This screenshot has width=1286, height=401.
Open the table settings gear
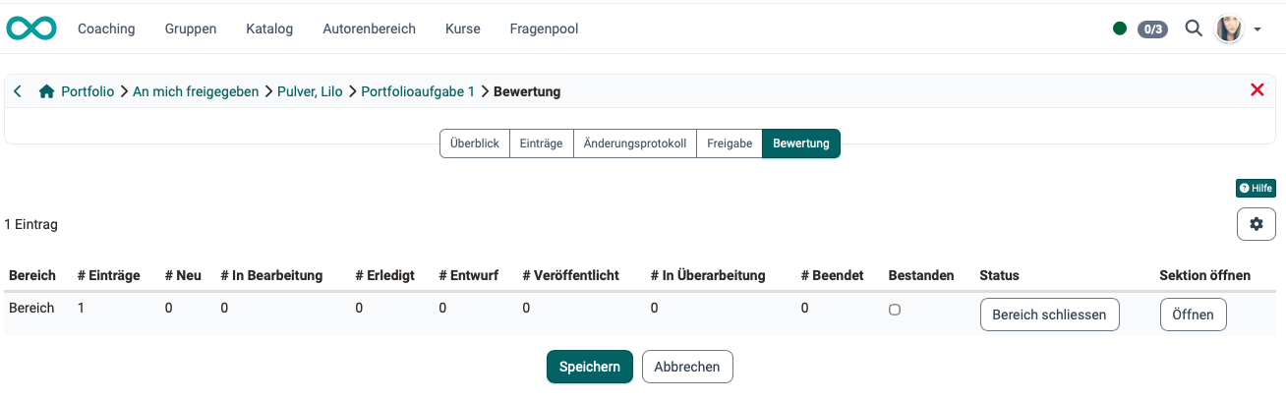1257,224
